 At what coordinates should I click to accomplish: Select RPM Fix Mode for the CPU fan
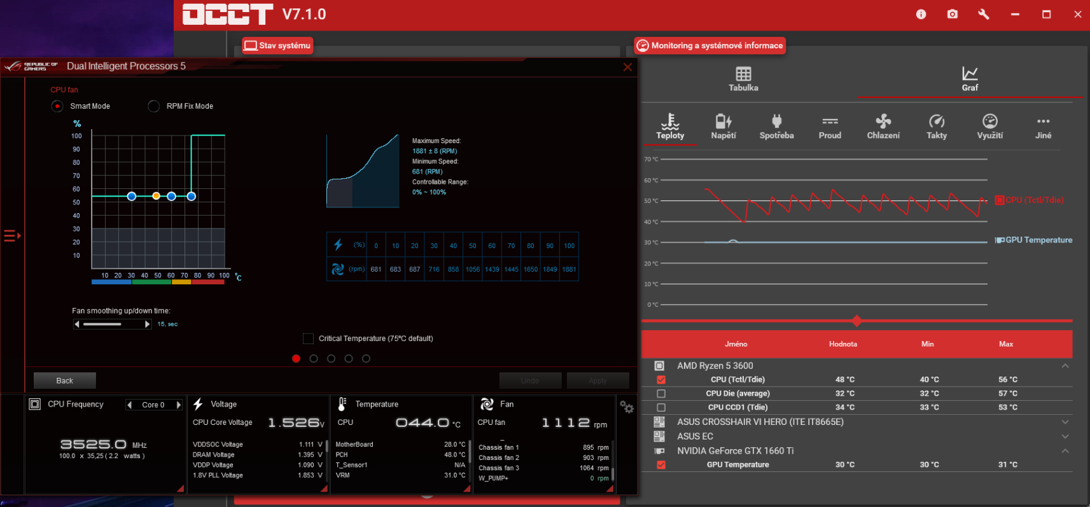point(153,106)
